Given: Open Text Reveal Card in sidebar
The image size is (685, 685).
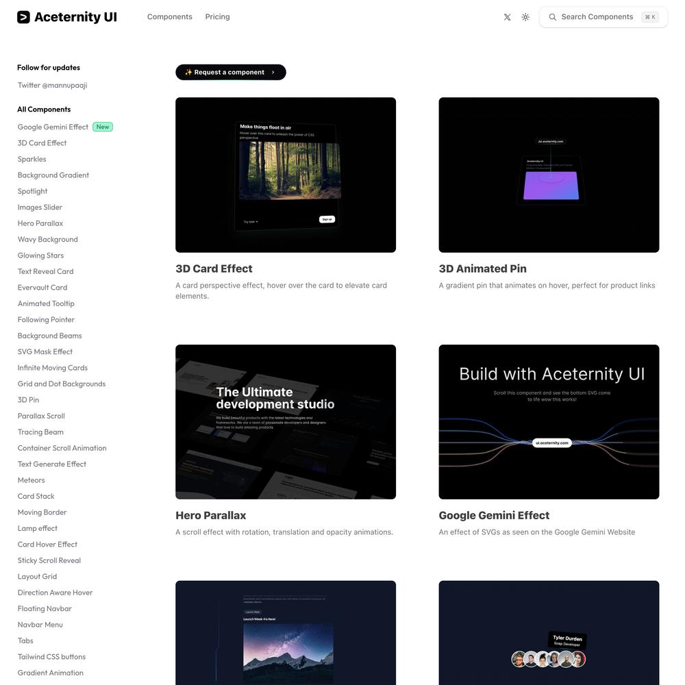Looking at the screenshot, I should click(x=45, y=271).
